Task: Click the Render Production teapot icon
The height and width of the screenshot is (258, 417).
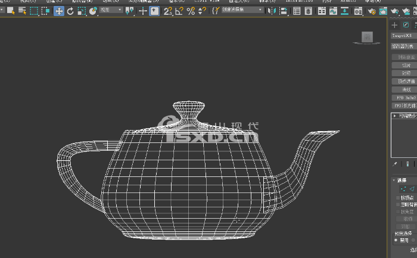Action: tap(394, 11)
